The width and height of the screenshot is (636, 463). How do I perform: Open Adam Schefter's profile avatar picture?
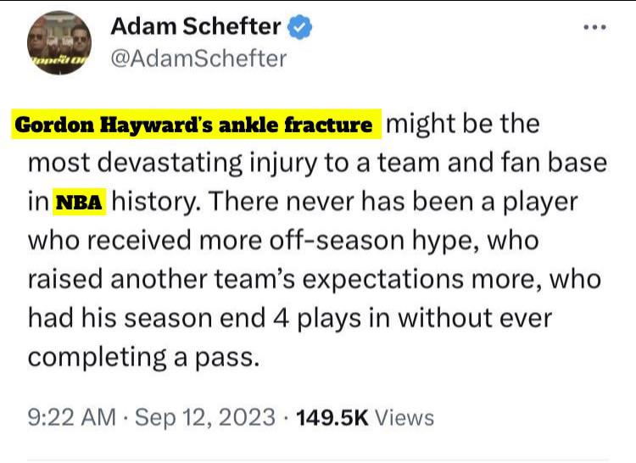click(59, 44)
